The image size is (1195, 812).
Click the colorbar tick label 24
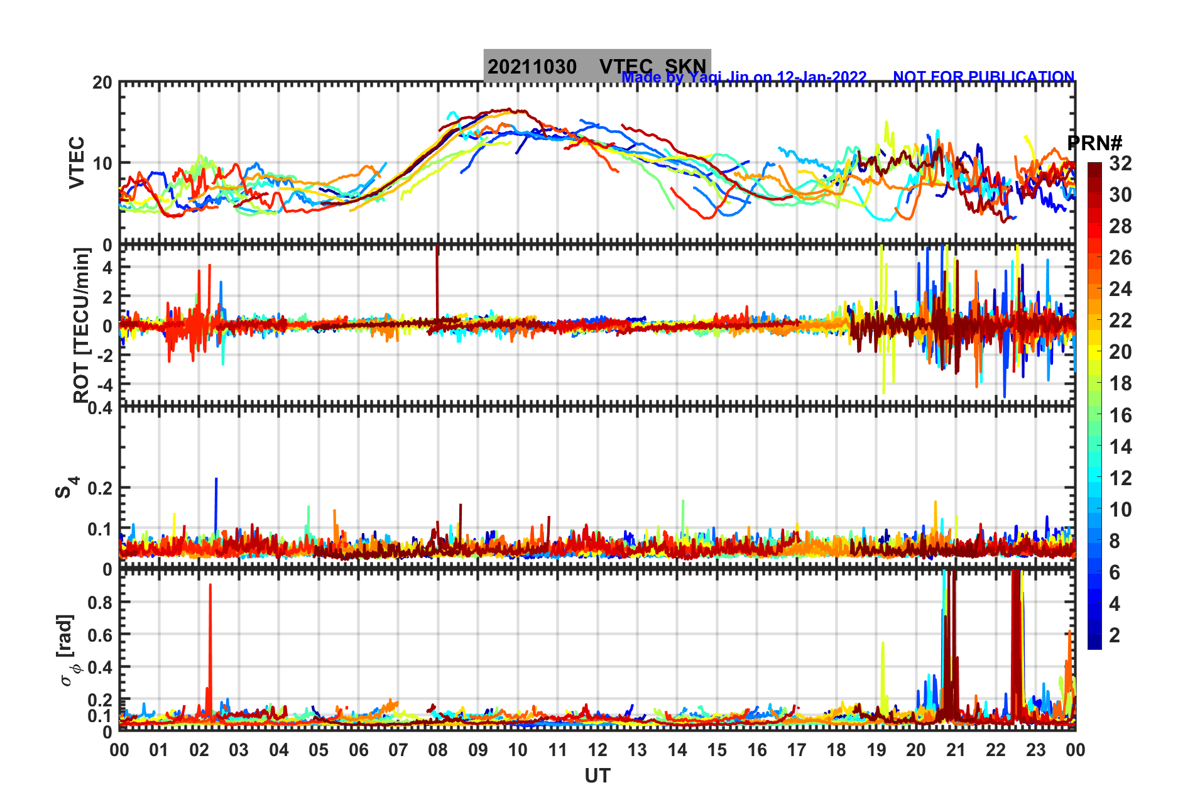(x=1120, y=289)
